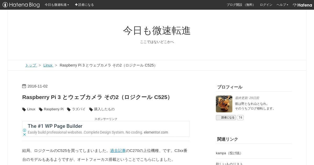The image size is (314, 165).
Task: Select the Raspberry Pi category tag
Action: pos(54,109)
